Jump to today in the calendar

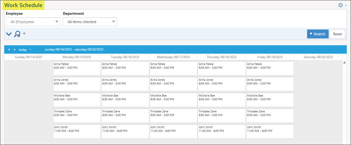pos(23,49)
